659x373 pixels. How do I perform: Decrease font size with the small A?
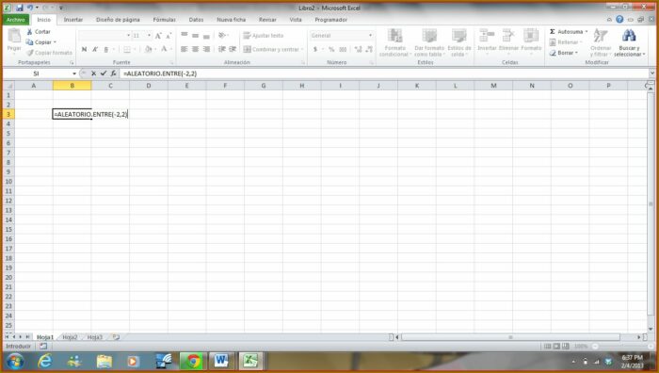click(x=169, y=36)
